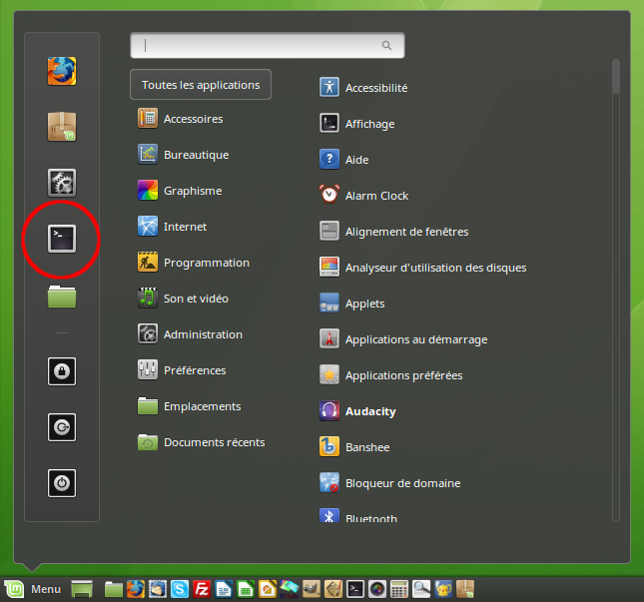Image resolution: width=644 pixels, height=602 pixels.
Task: Launch Firefox from the menu favorites sidebar
Action: tap(62, 71)
